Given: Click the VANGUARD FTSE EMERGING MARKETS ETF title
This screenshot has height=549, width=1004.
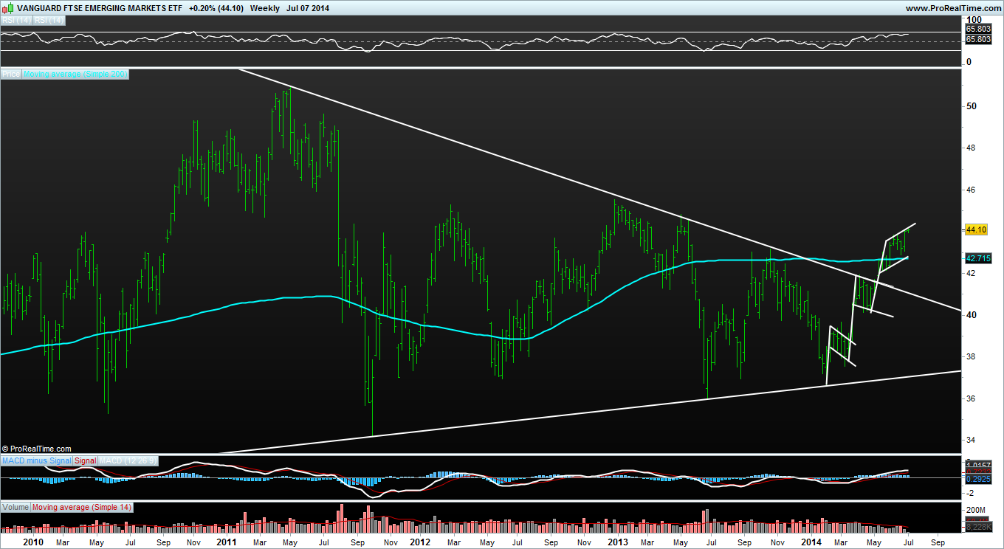Looking at the screenshot, I should [98, 8].
